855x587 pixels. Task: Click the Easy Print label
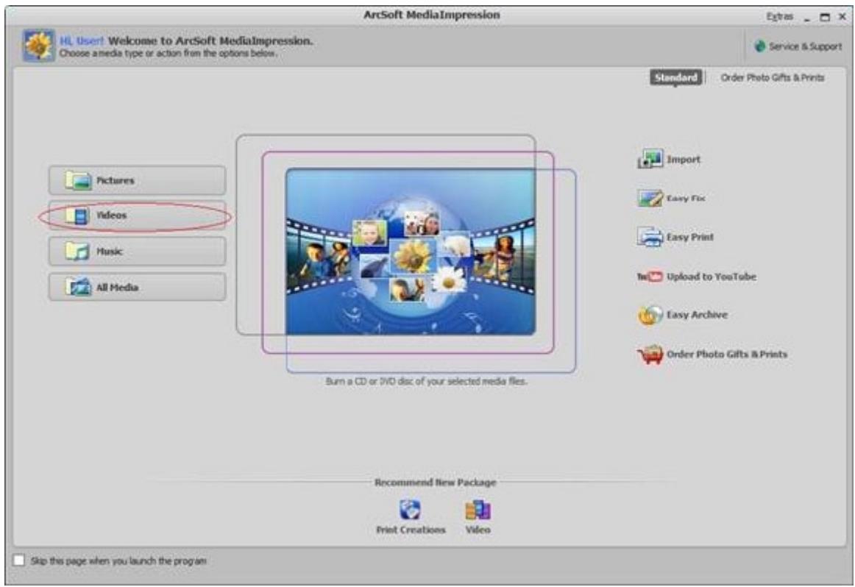[x=689, y=237]
